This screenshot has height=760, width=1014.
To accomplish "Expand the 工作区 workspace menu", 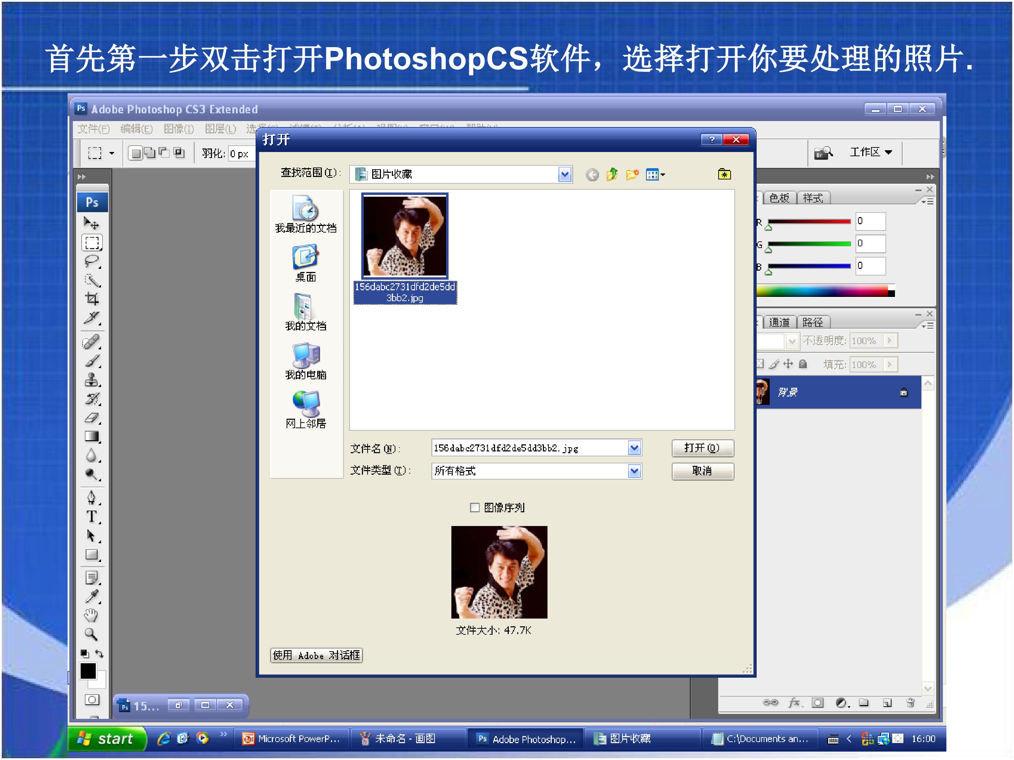I will click(x=871, y=152).
